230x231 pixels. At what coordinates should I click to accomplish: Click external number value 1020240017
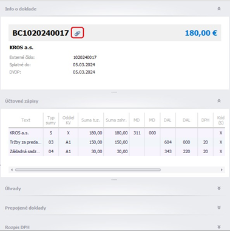click(85, 58)
